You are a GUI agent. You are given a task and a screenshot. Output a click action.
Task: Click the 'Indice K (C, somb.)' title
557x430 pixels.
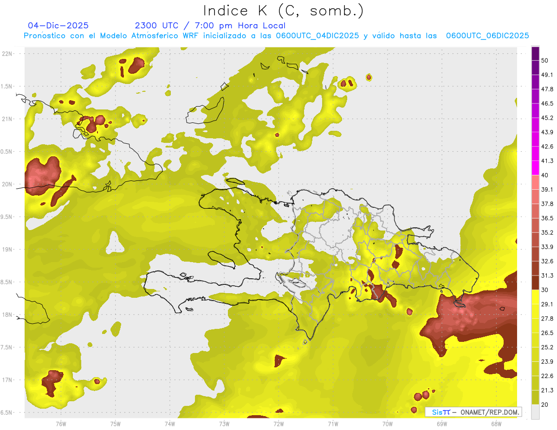point(284,11)
